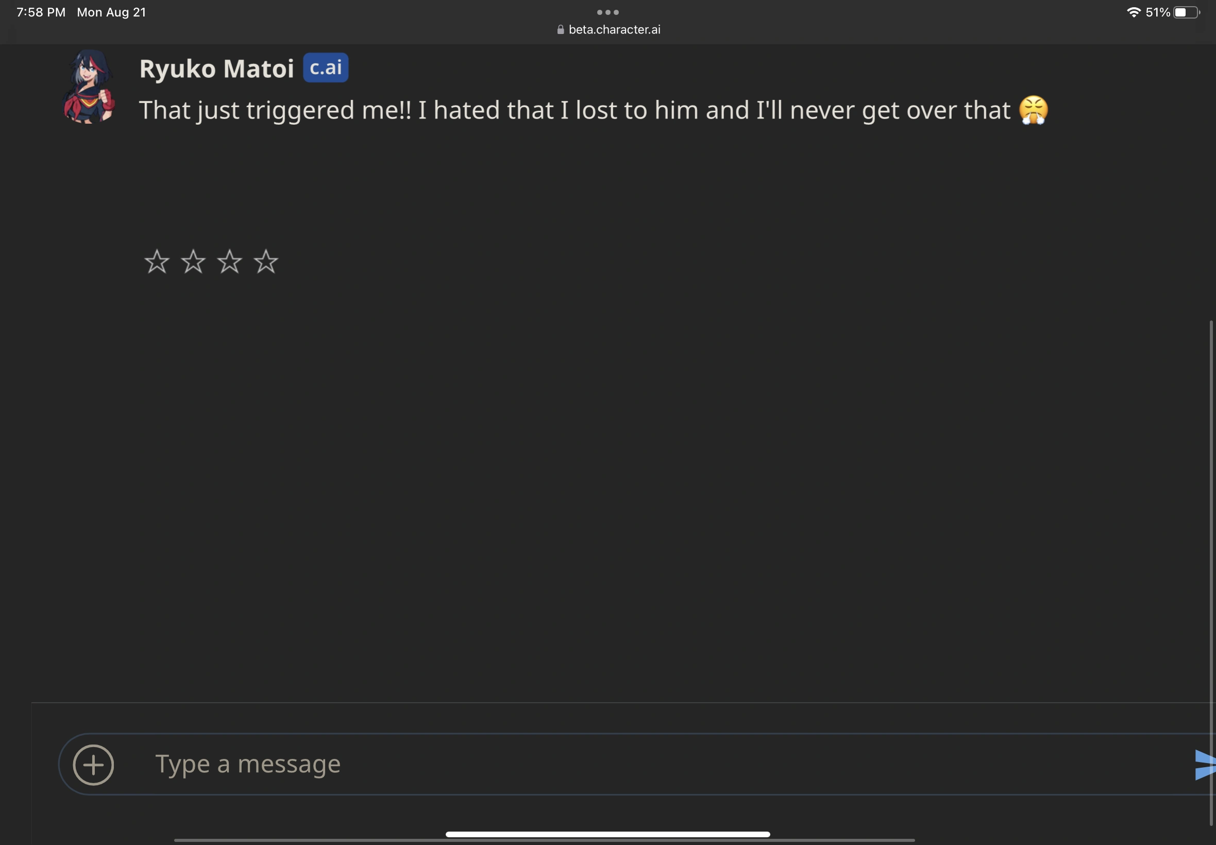Tap the beta.character.ai address bar
This screenshot has width=1216, height=845.
(x=614, y=30)
